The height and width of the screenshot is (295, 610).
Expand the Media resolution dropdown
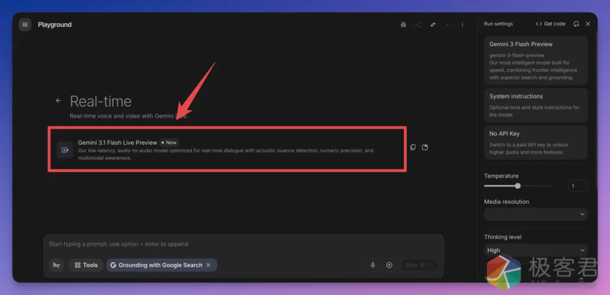[x=535, y=214]
